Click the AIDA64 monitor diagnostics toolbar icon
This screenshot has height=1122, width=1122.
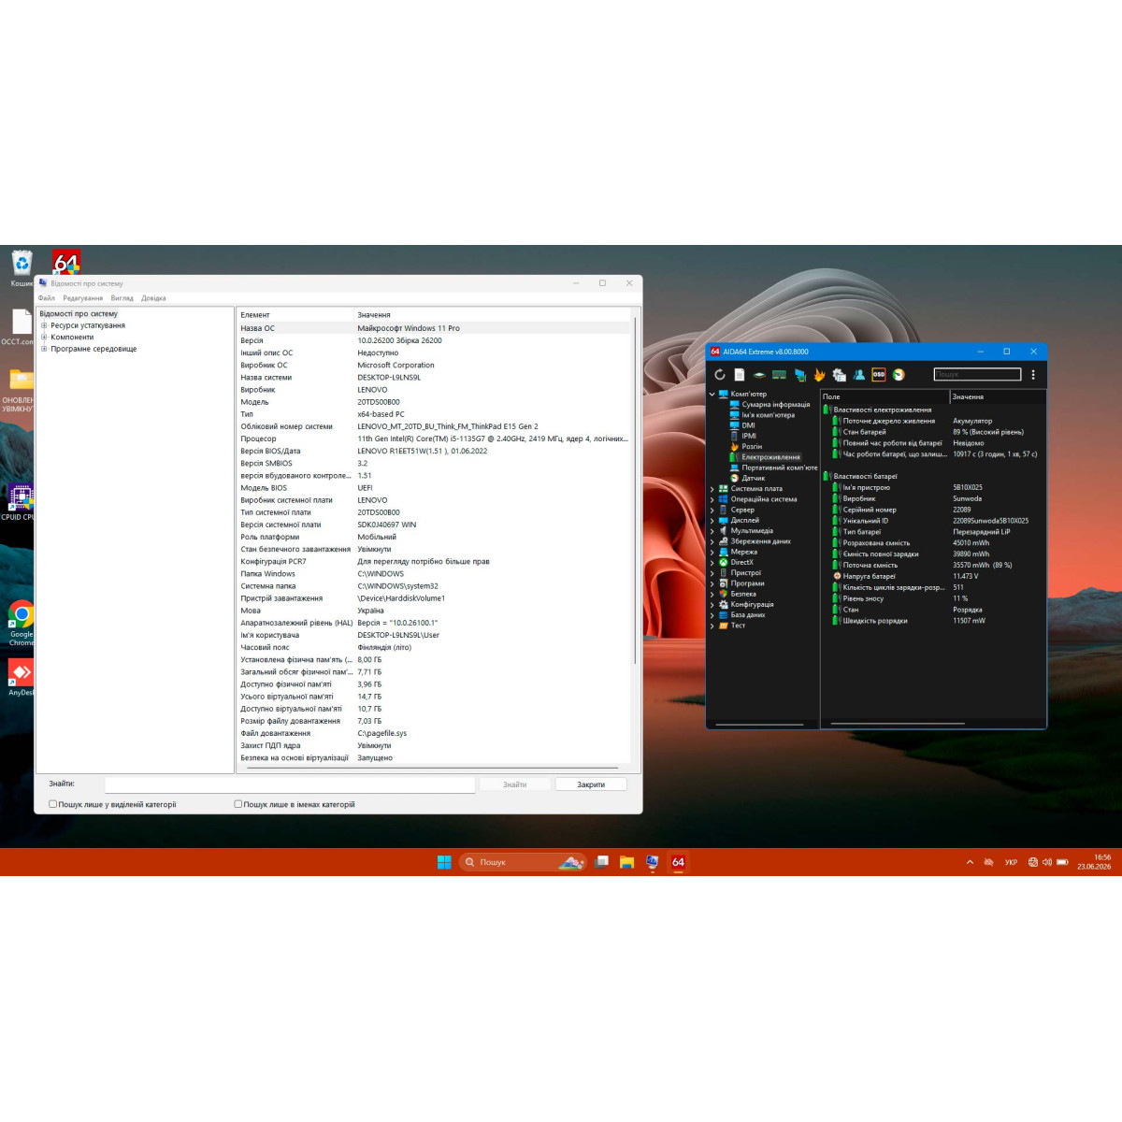click(800, 375)
